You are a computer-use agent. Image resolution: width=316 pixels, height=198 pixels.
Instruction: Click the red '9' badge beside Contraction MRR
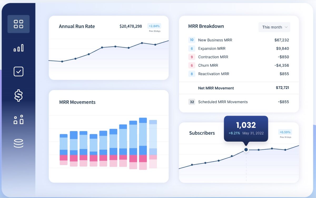(191, 57)
